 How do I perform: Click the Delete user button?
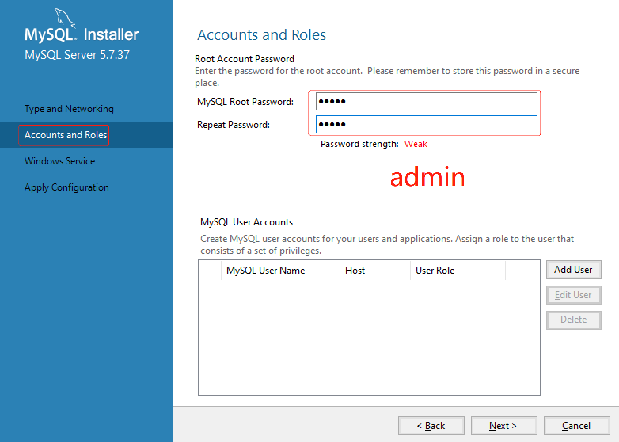(x=573, y=320)
